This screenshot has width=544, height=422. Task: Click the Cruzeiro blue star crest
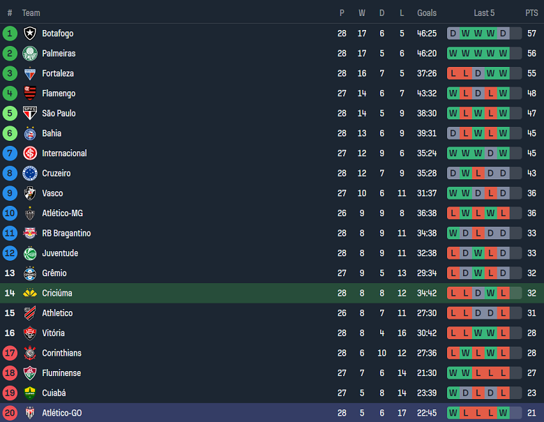tap(30, 173)
